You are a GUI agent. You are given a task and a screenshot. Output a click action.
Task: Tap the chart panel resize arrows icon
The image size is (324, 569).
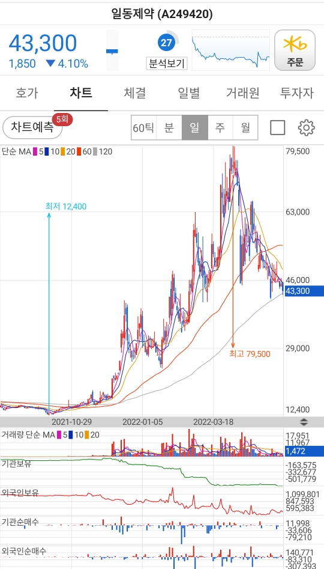[304, 422]
